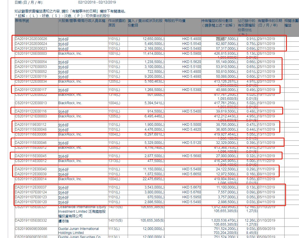The image size is (299, 238).
Task: Click form serial number DA20191202E00023
Action: click(31, 49)
